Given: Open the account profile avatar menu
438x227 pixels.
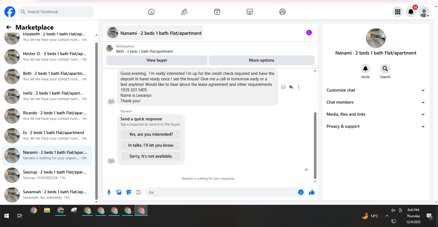Looking at the screenshot, I should [x=424, y=12].
